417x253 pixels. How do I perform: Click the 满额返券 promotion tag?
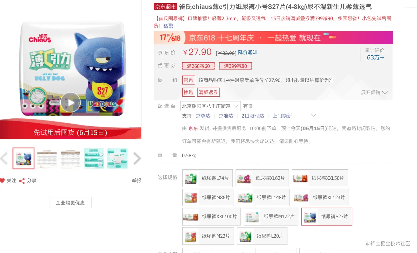pos(208,92)
